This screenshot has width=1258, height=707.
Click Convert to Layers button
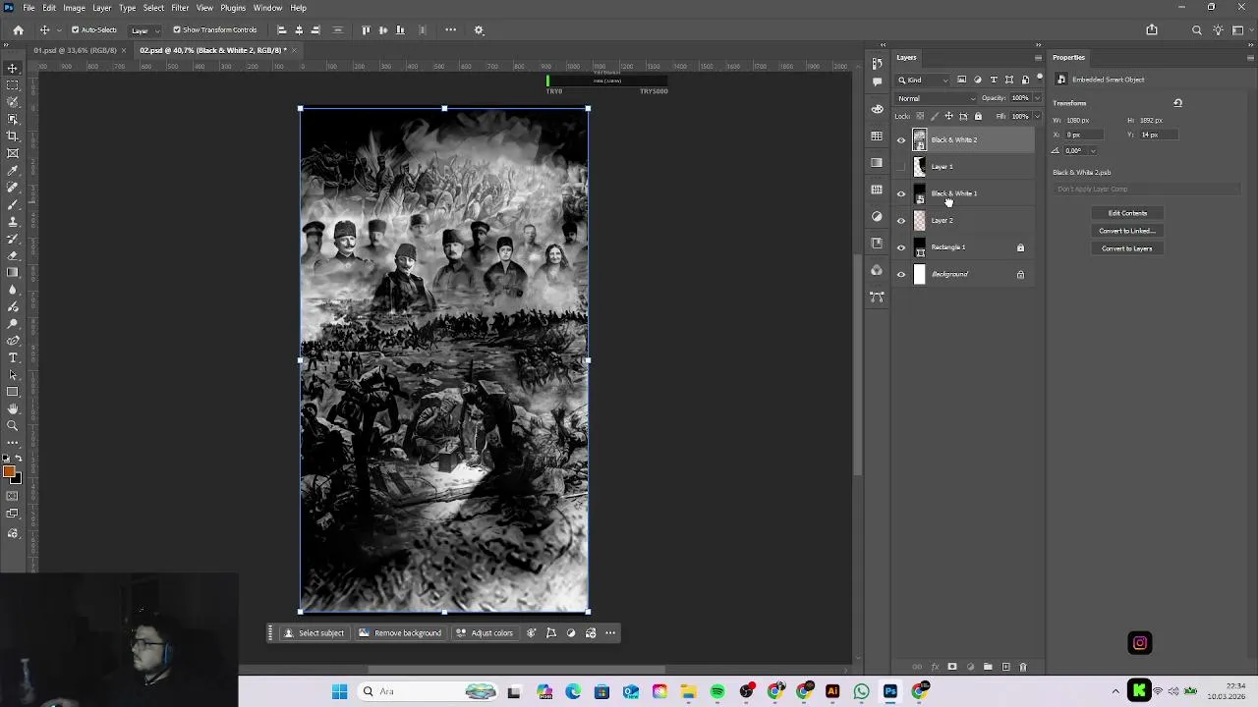pyautogui.click(x=1127, y=248)
